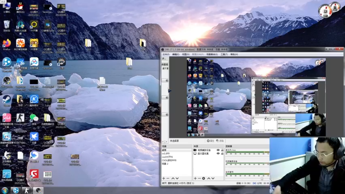The width and height of the screenshot is (345, 194).
Task: Click the 滤镜 filters button above sources
Action: pyautogui.click(x=220, y=141)
